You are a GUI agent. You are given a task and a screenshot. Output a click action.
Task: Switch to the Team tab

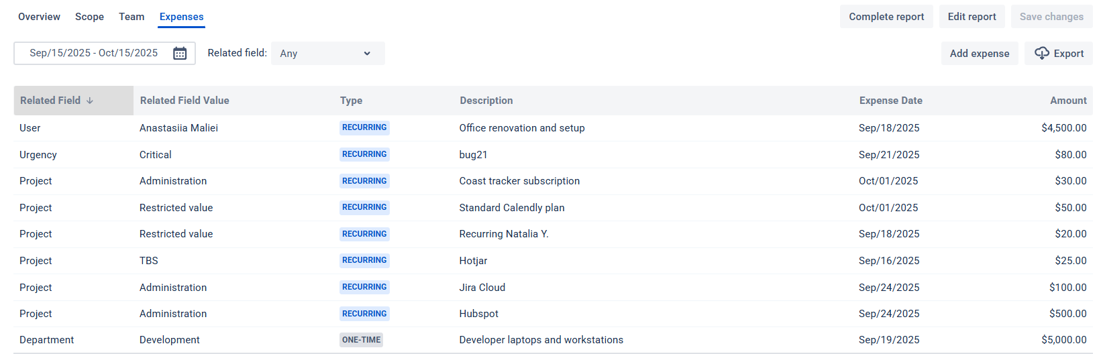[x=132, y=17]
